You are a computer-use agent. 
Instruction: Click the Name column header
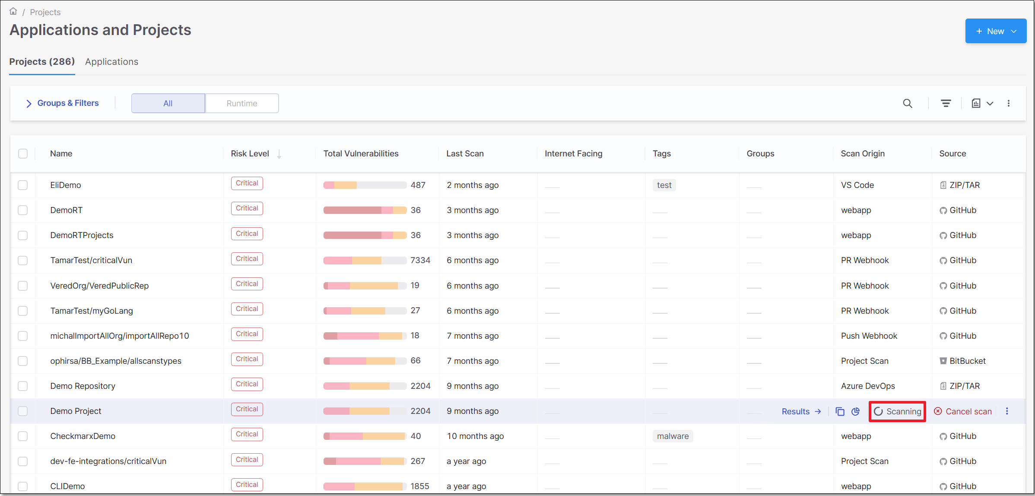click(x=61, y=154)
